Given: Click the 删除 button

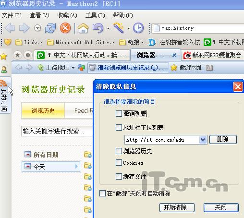Looking at the screenshot, I should pos(223,139).
